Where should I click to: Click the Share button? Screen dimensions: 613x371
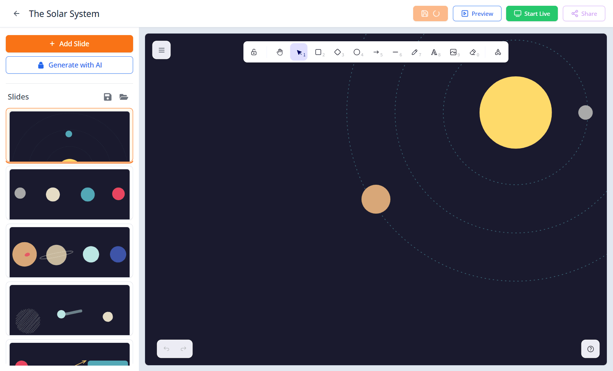tap(584, 13)
